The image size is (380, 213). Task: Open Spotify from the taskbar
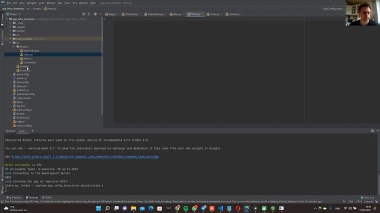pos(186,208)
